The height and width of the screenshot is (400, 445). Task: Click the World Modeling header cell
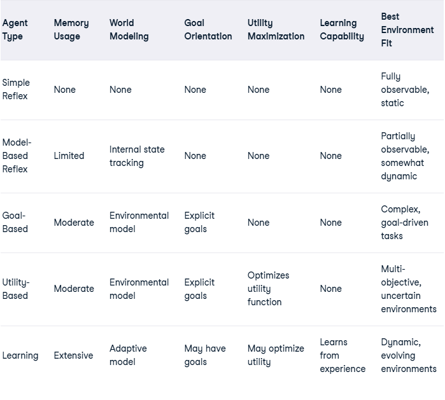click(x=129, y=30)
